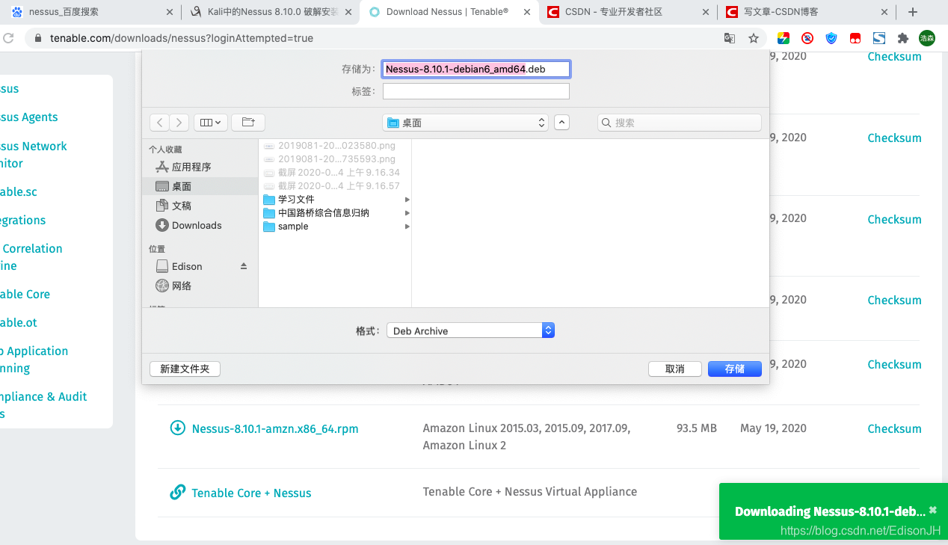Go forward in the save dialog

(179, 123)
